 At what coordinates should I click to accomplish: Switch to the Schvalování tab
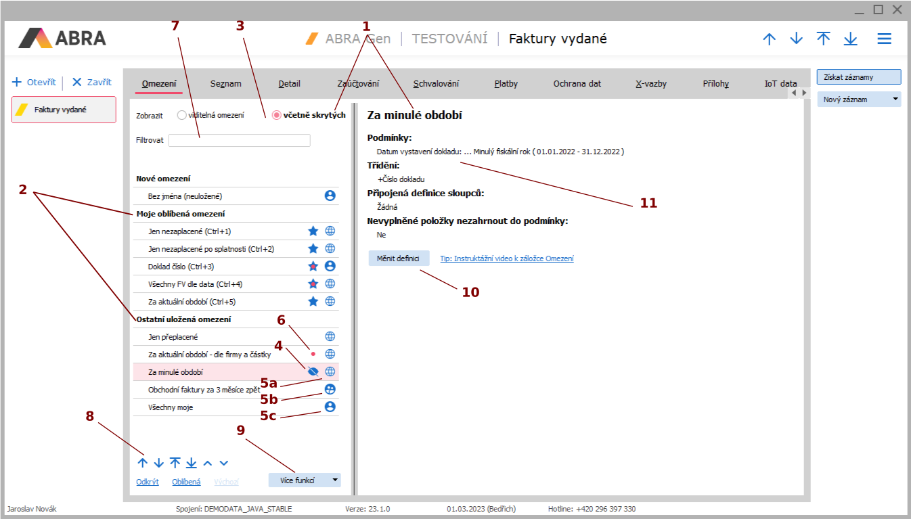pos(437,84)
